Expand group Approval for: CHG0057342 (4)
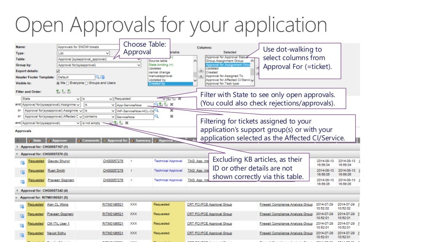Screen dimensions: 431x242 17,190
